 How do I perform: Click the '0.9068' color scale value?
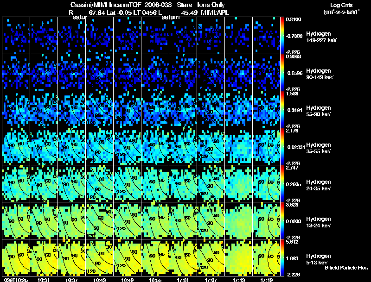pos(294,56)
